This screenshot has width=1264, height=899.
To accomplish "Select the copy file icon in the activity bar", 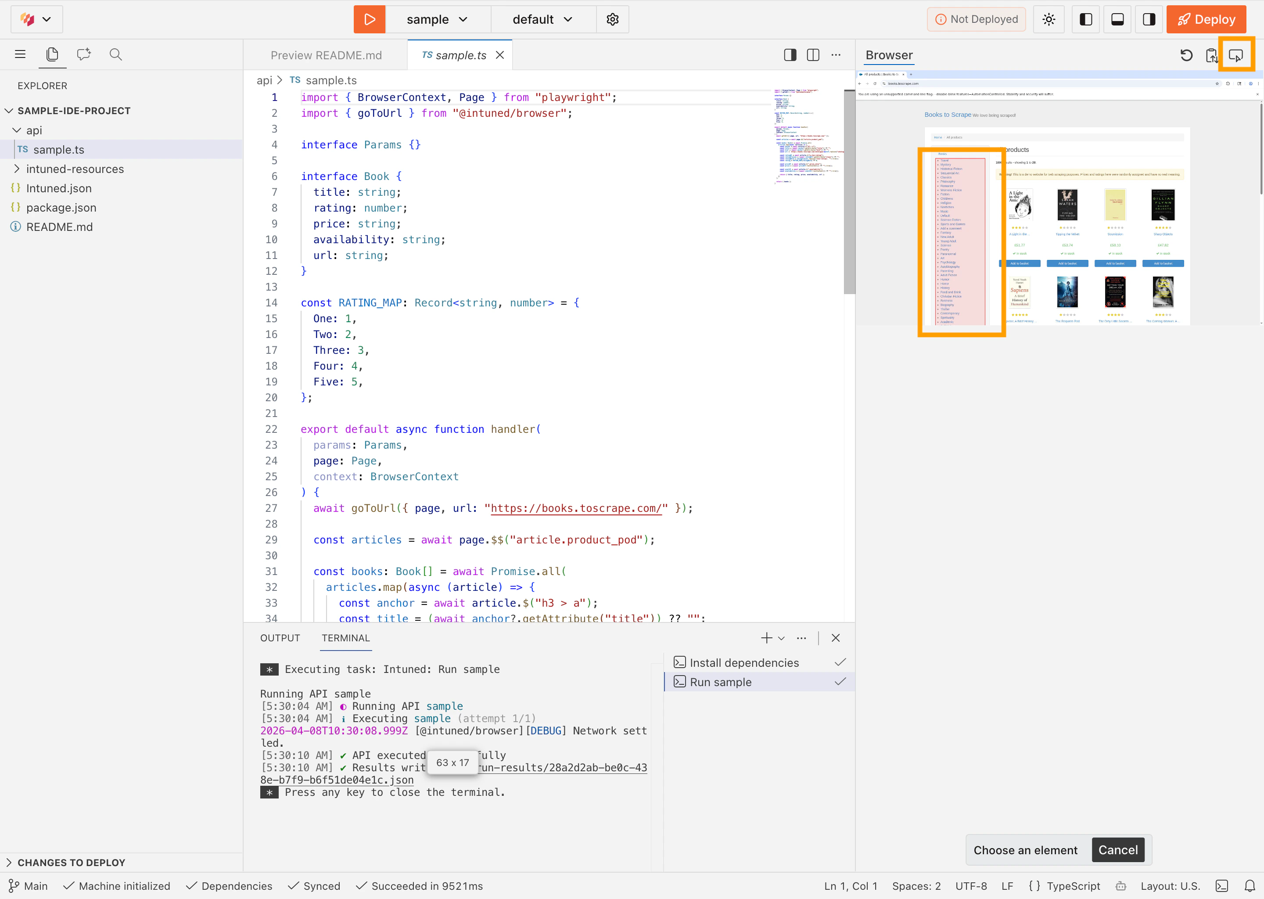I will click(x=52, y=54).
